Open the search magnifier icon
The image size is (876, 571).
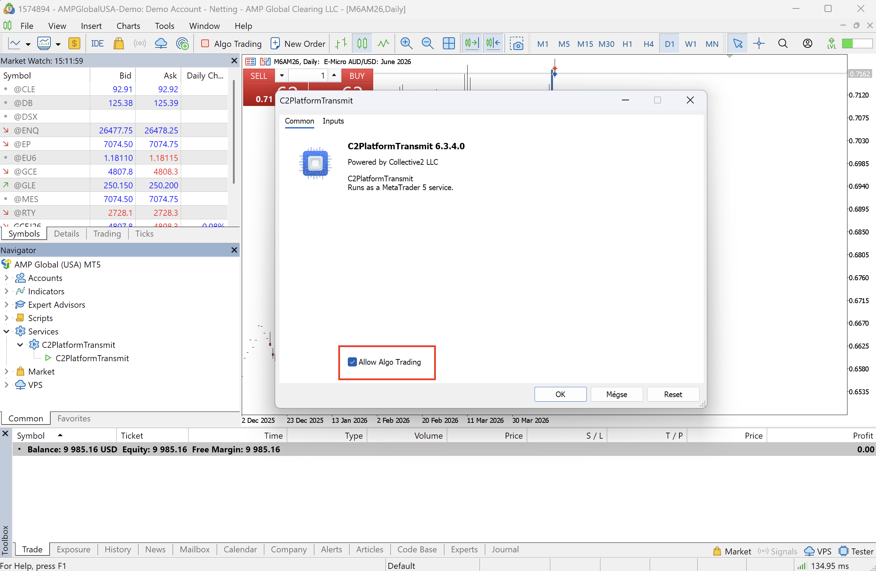tap(783, 44)
